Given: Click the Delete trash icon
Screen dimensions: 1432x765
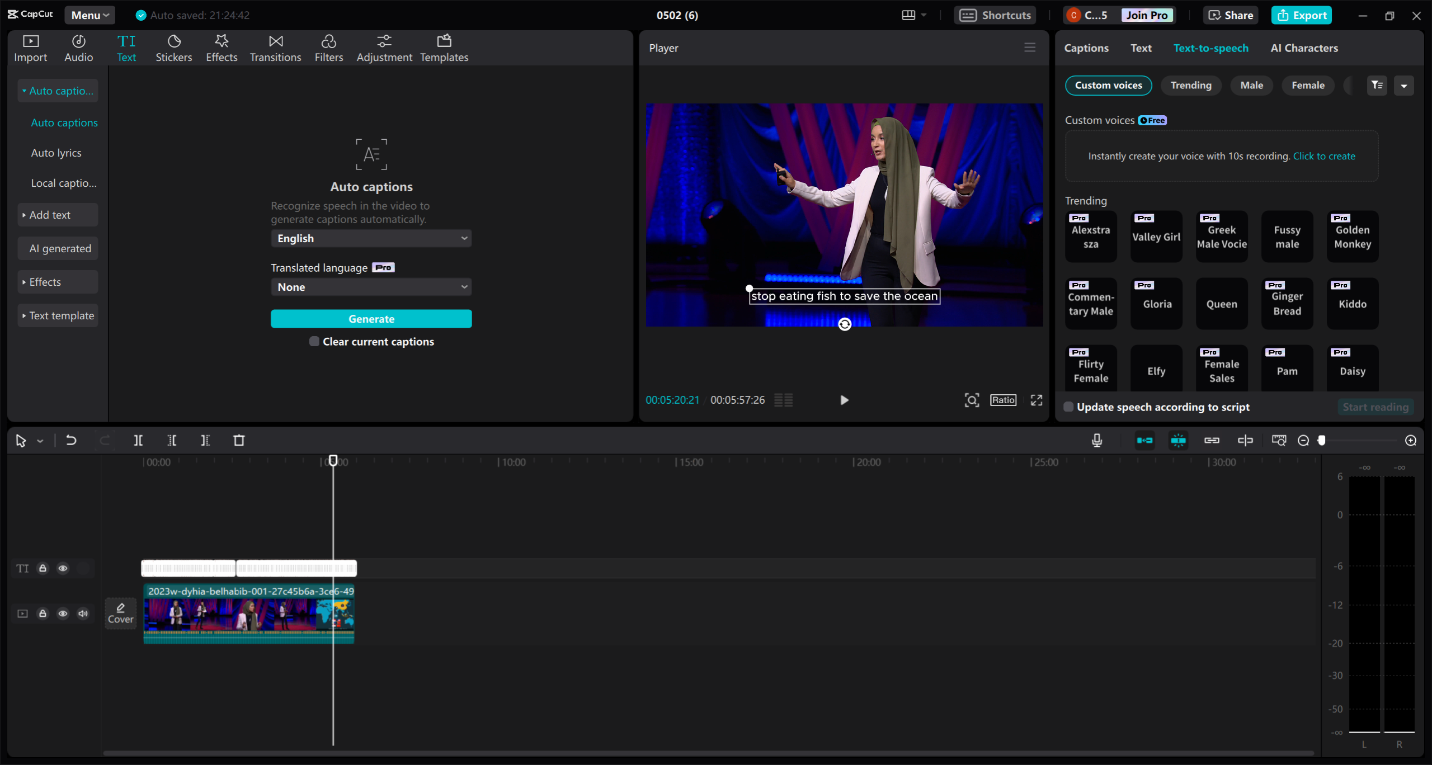Looking at the screenshot, I should click(239, 441).
